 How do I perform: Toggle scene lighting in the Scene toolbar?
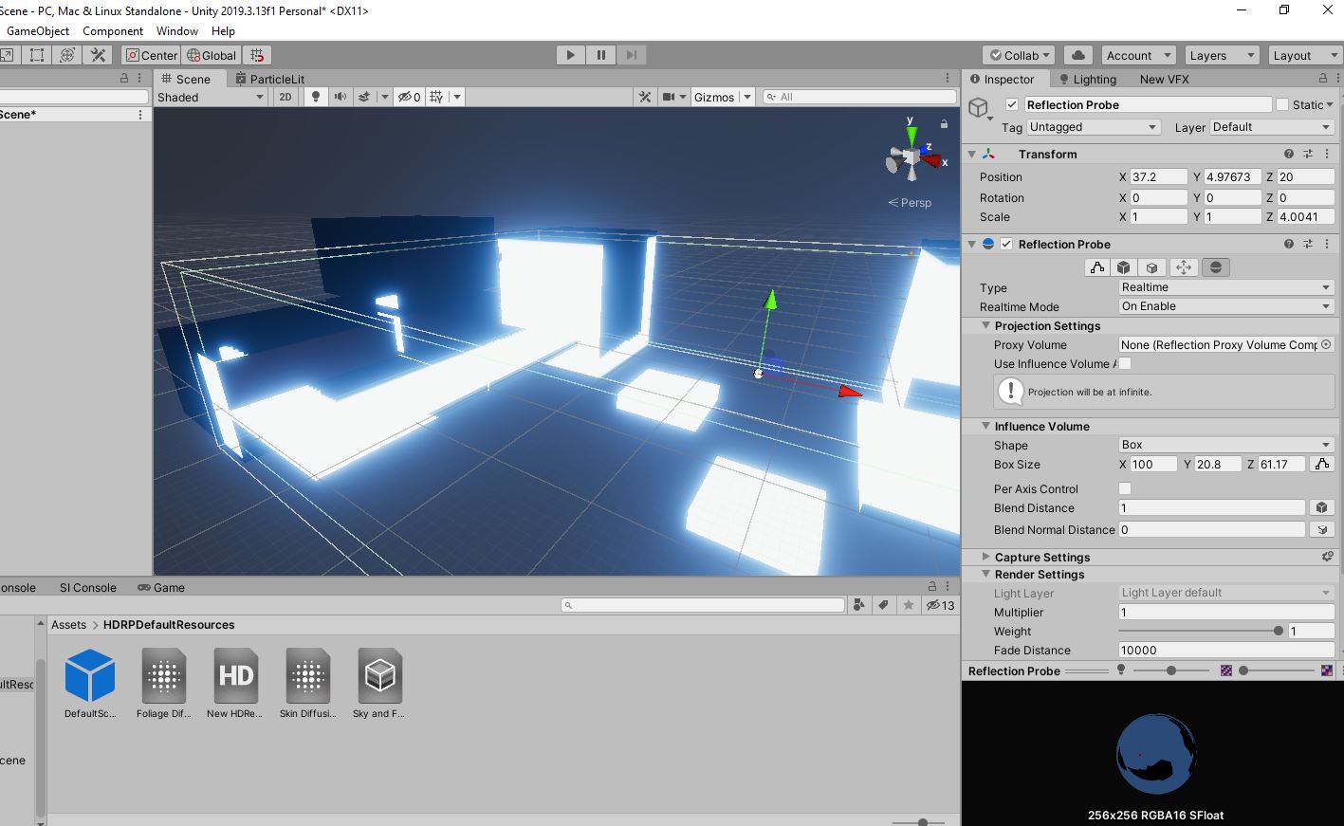coord(316,96)
